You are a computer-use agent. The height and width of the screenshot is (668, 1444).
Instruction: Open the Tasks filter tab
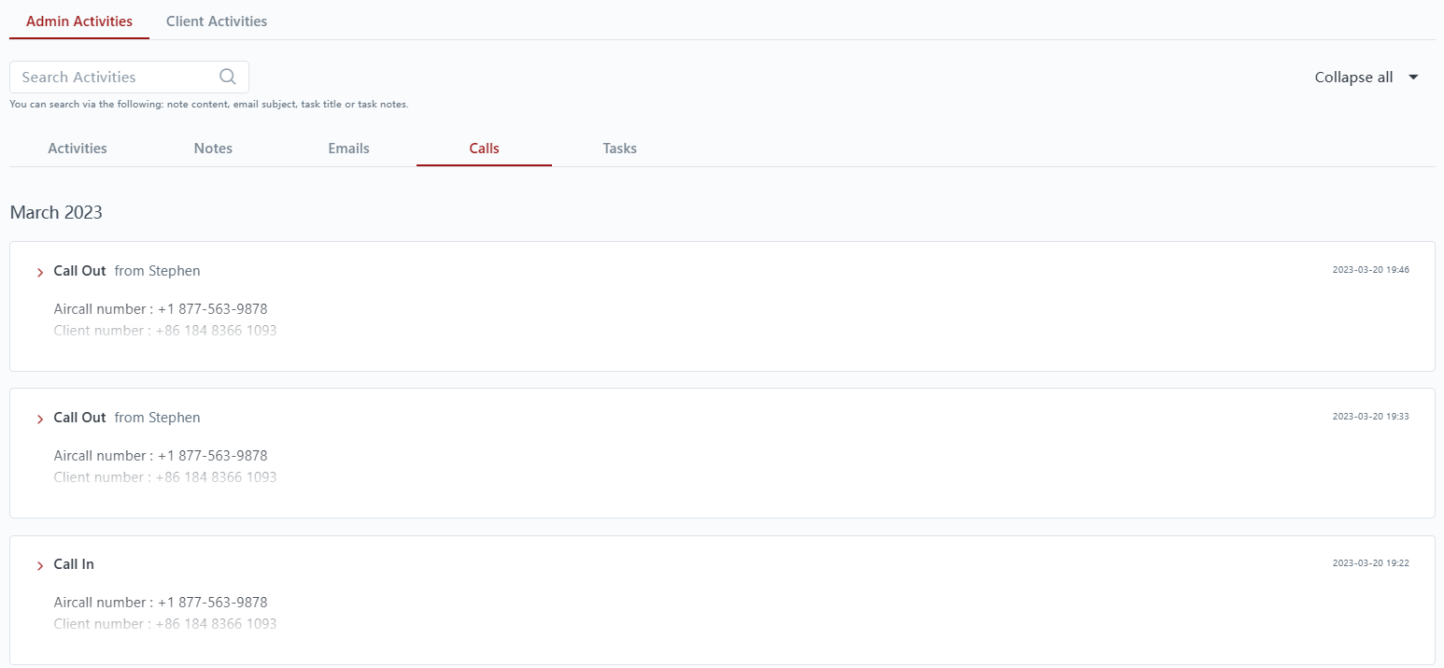click(619, 149)
